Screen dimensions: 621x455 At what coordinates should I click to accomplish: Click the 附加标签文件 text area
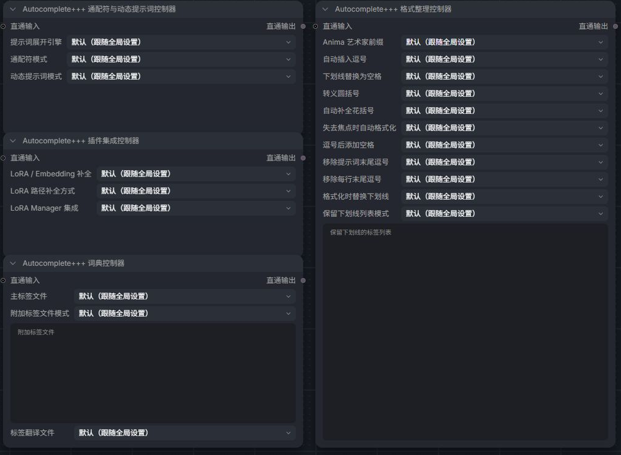pyautogui.click(x=153, y=373)
